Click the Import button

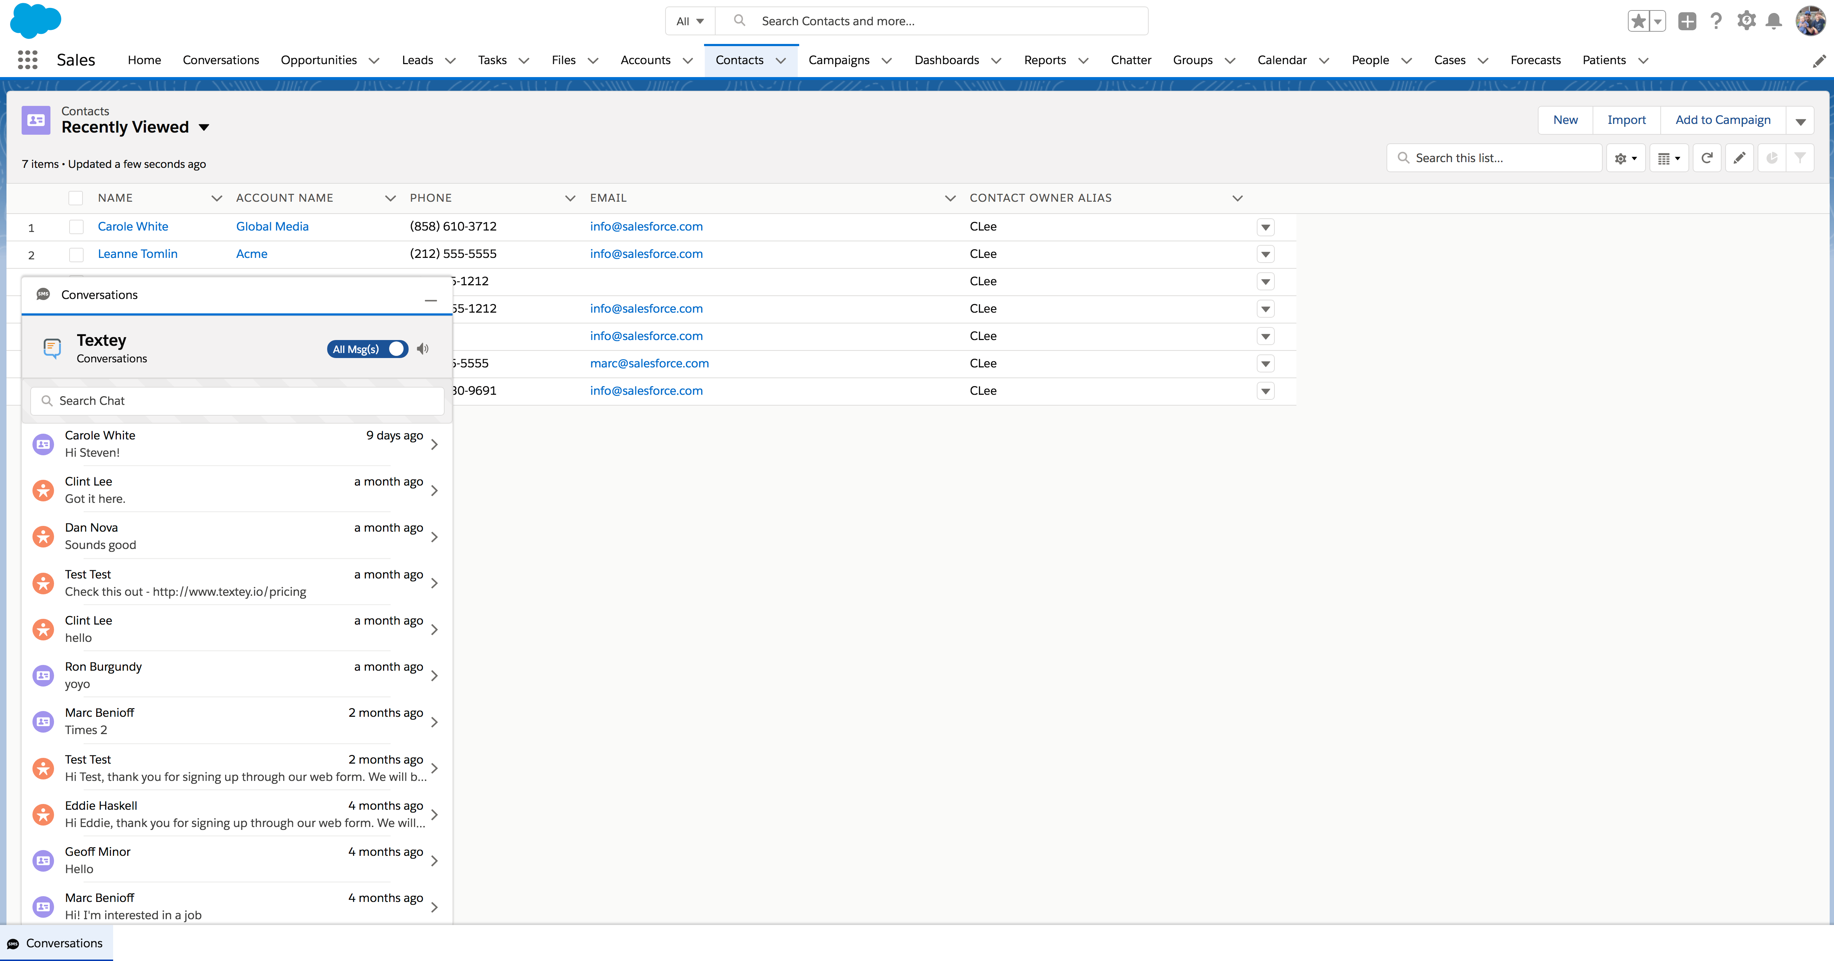tap(1626, 120)
